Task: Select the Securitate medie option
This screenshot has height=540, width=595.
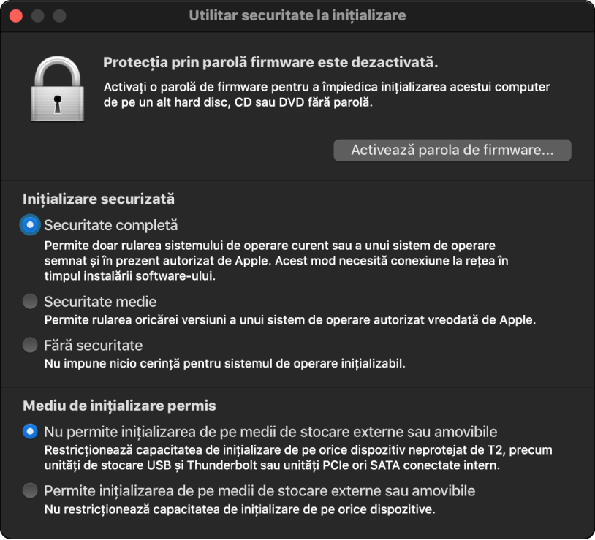Action: 29,301
